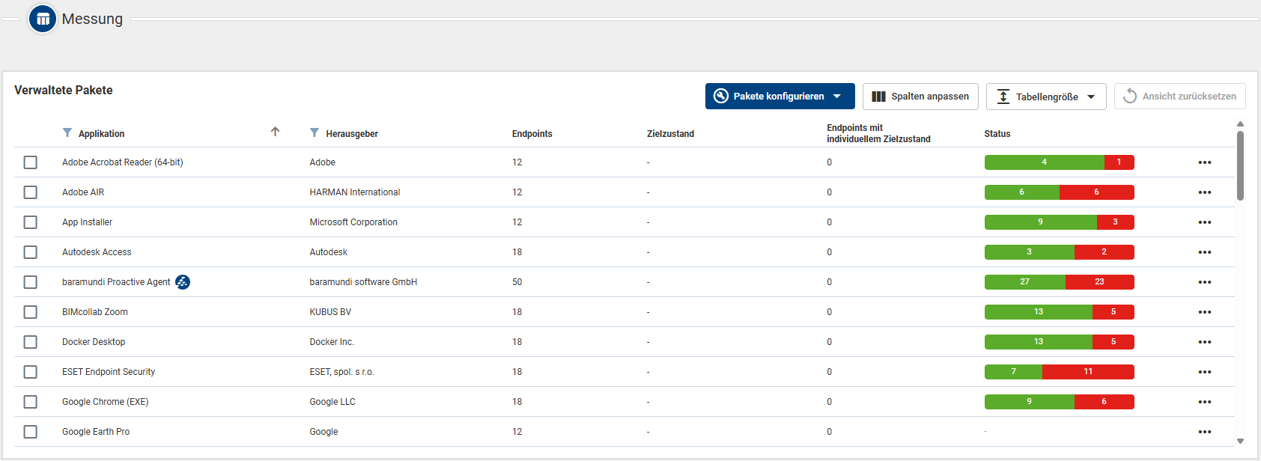Click the baramundi software GmbH cell

point(363,282)
